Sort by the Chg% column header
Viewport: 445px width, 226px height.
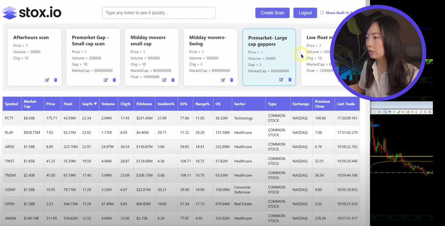tap(126, 104)
